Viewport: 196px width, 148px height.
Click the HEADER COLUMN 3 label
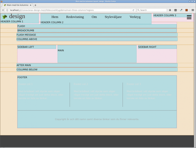(x=165, y=15)
